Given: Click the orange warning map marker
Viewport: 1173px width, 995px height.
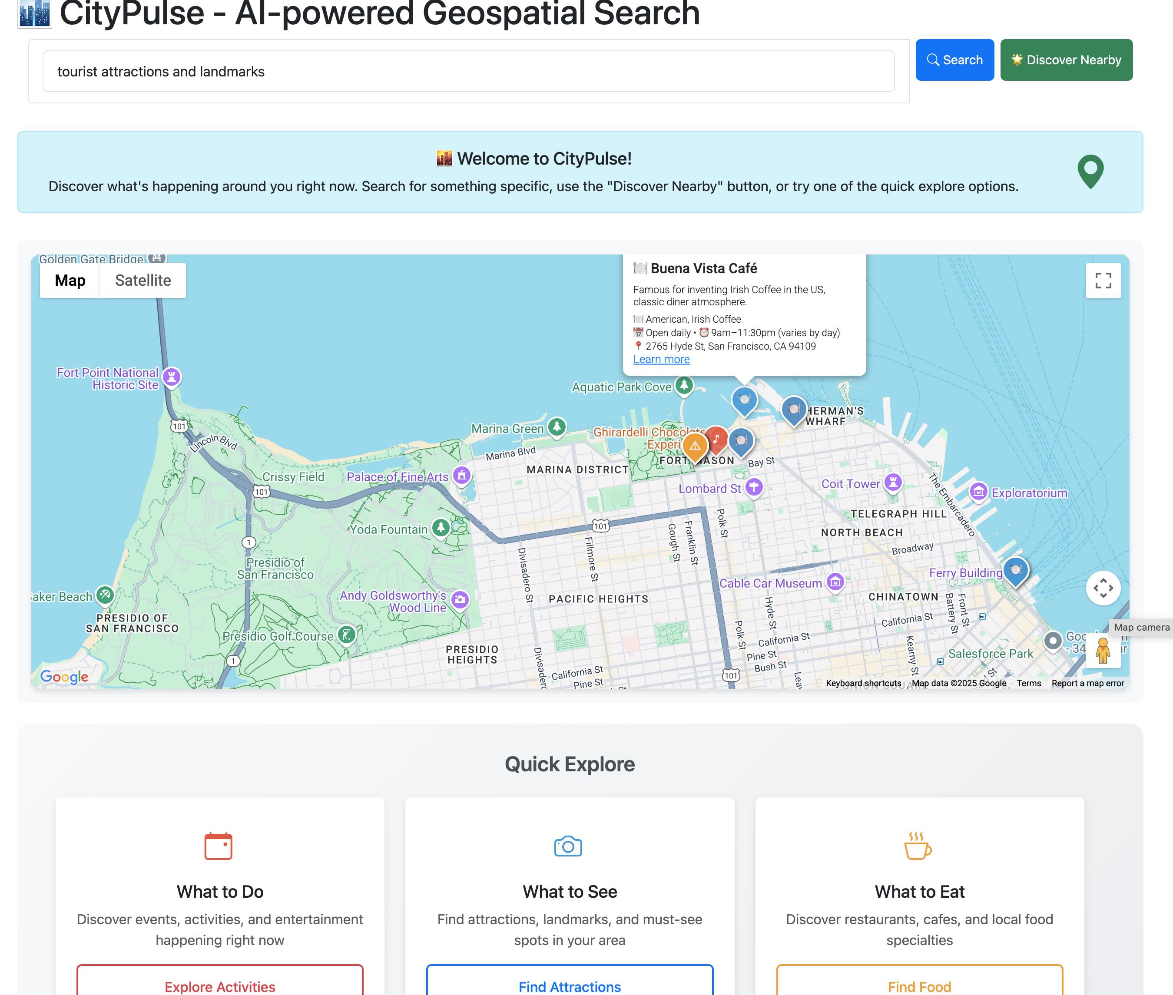Looking at the screenshot, I should click(x=695, y=446).
